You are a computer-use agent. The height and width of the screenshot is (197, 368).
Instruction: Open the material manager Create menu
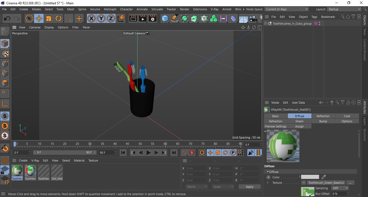(x=23, y=160)
